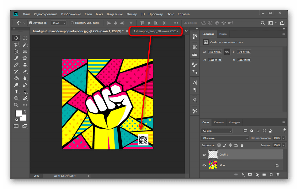
Task: Select the Blur drop tool
Action: (25, 78)
